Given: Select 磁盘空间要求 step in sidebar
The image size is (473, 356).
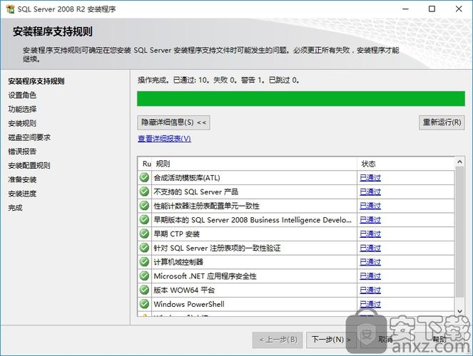Looking at the screenshot, I should [x=29, y=137].
